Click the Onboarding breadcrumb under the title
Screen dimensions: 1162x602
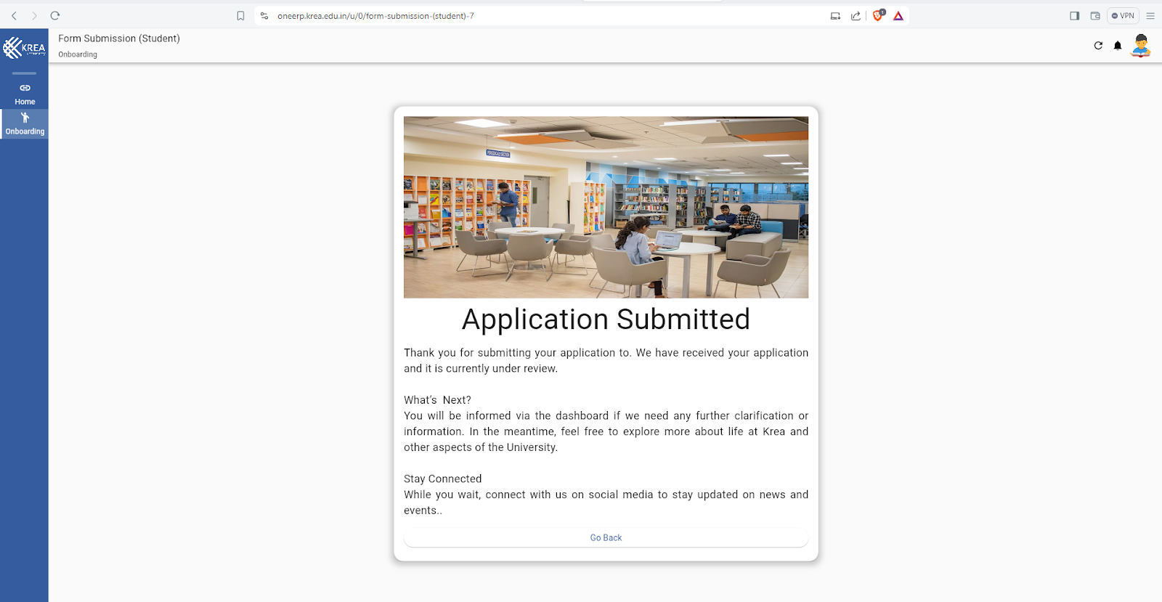coord(78,54)
